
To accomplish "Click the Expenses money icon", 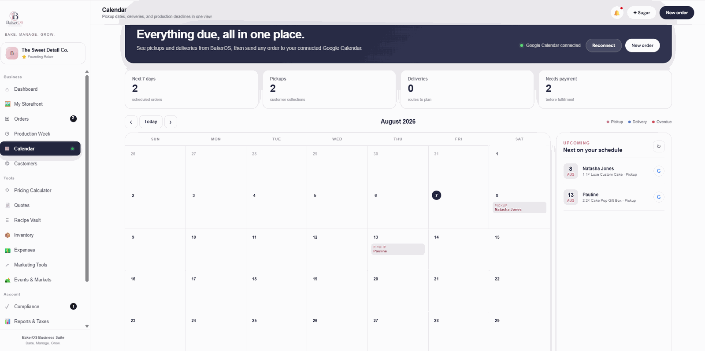I will (7, 250).
